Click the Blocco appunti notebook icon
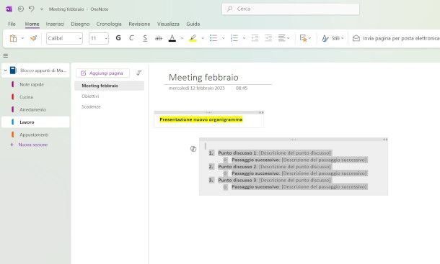Viewport: 440px width, 264px height. pyautogui.click(x=13, y=70)
